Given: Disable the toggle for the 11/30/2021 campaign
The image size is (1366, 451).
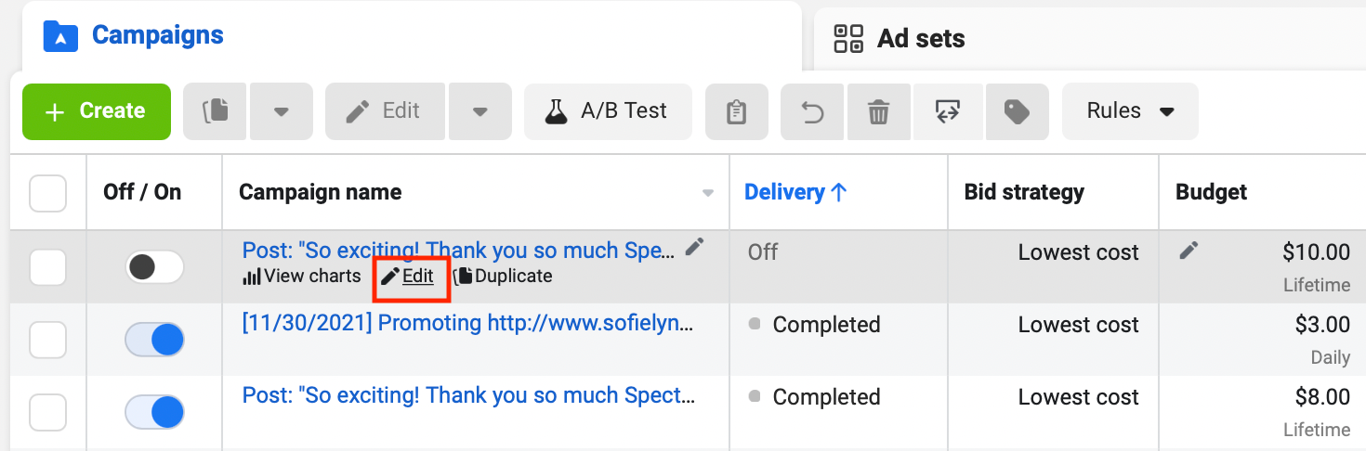Looking at the screenshot, I should point(155,340).
